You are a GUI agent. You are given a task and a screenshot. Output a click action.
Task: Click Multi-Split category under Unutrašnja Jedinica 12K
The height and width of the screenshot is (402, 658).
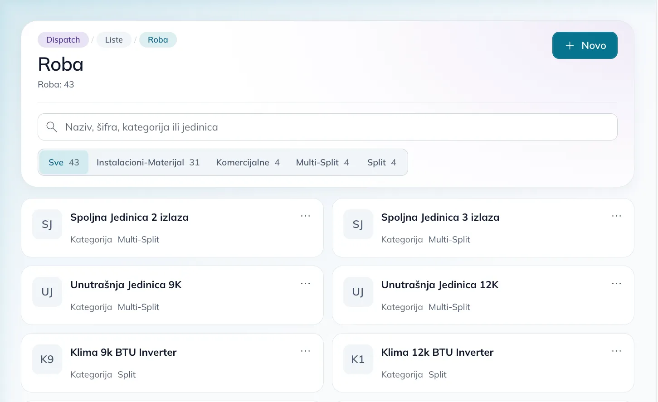[449, 307]
